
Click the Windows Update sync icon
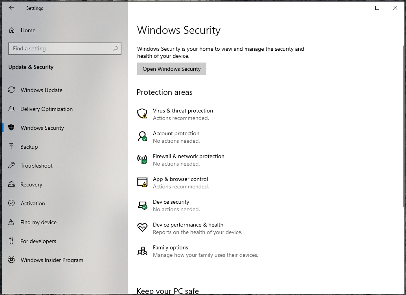(11, 90)
